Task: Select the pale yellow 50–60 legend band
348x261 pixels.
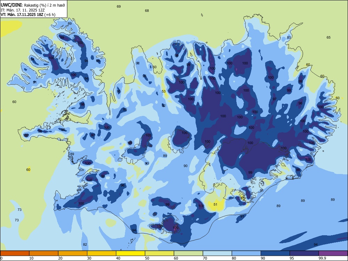Action: (x=159, y=253)
